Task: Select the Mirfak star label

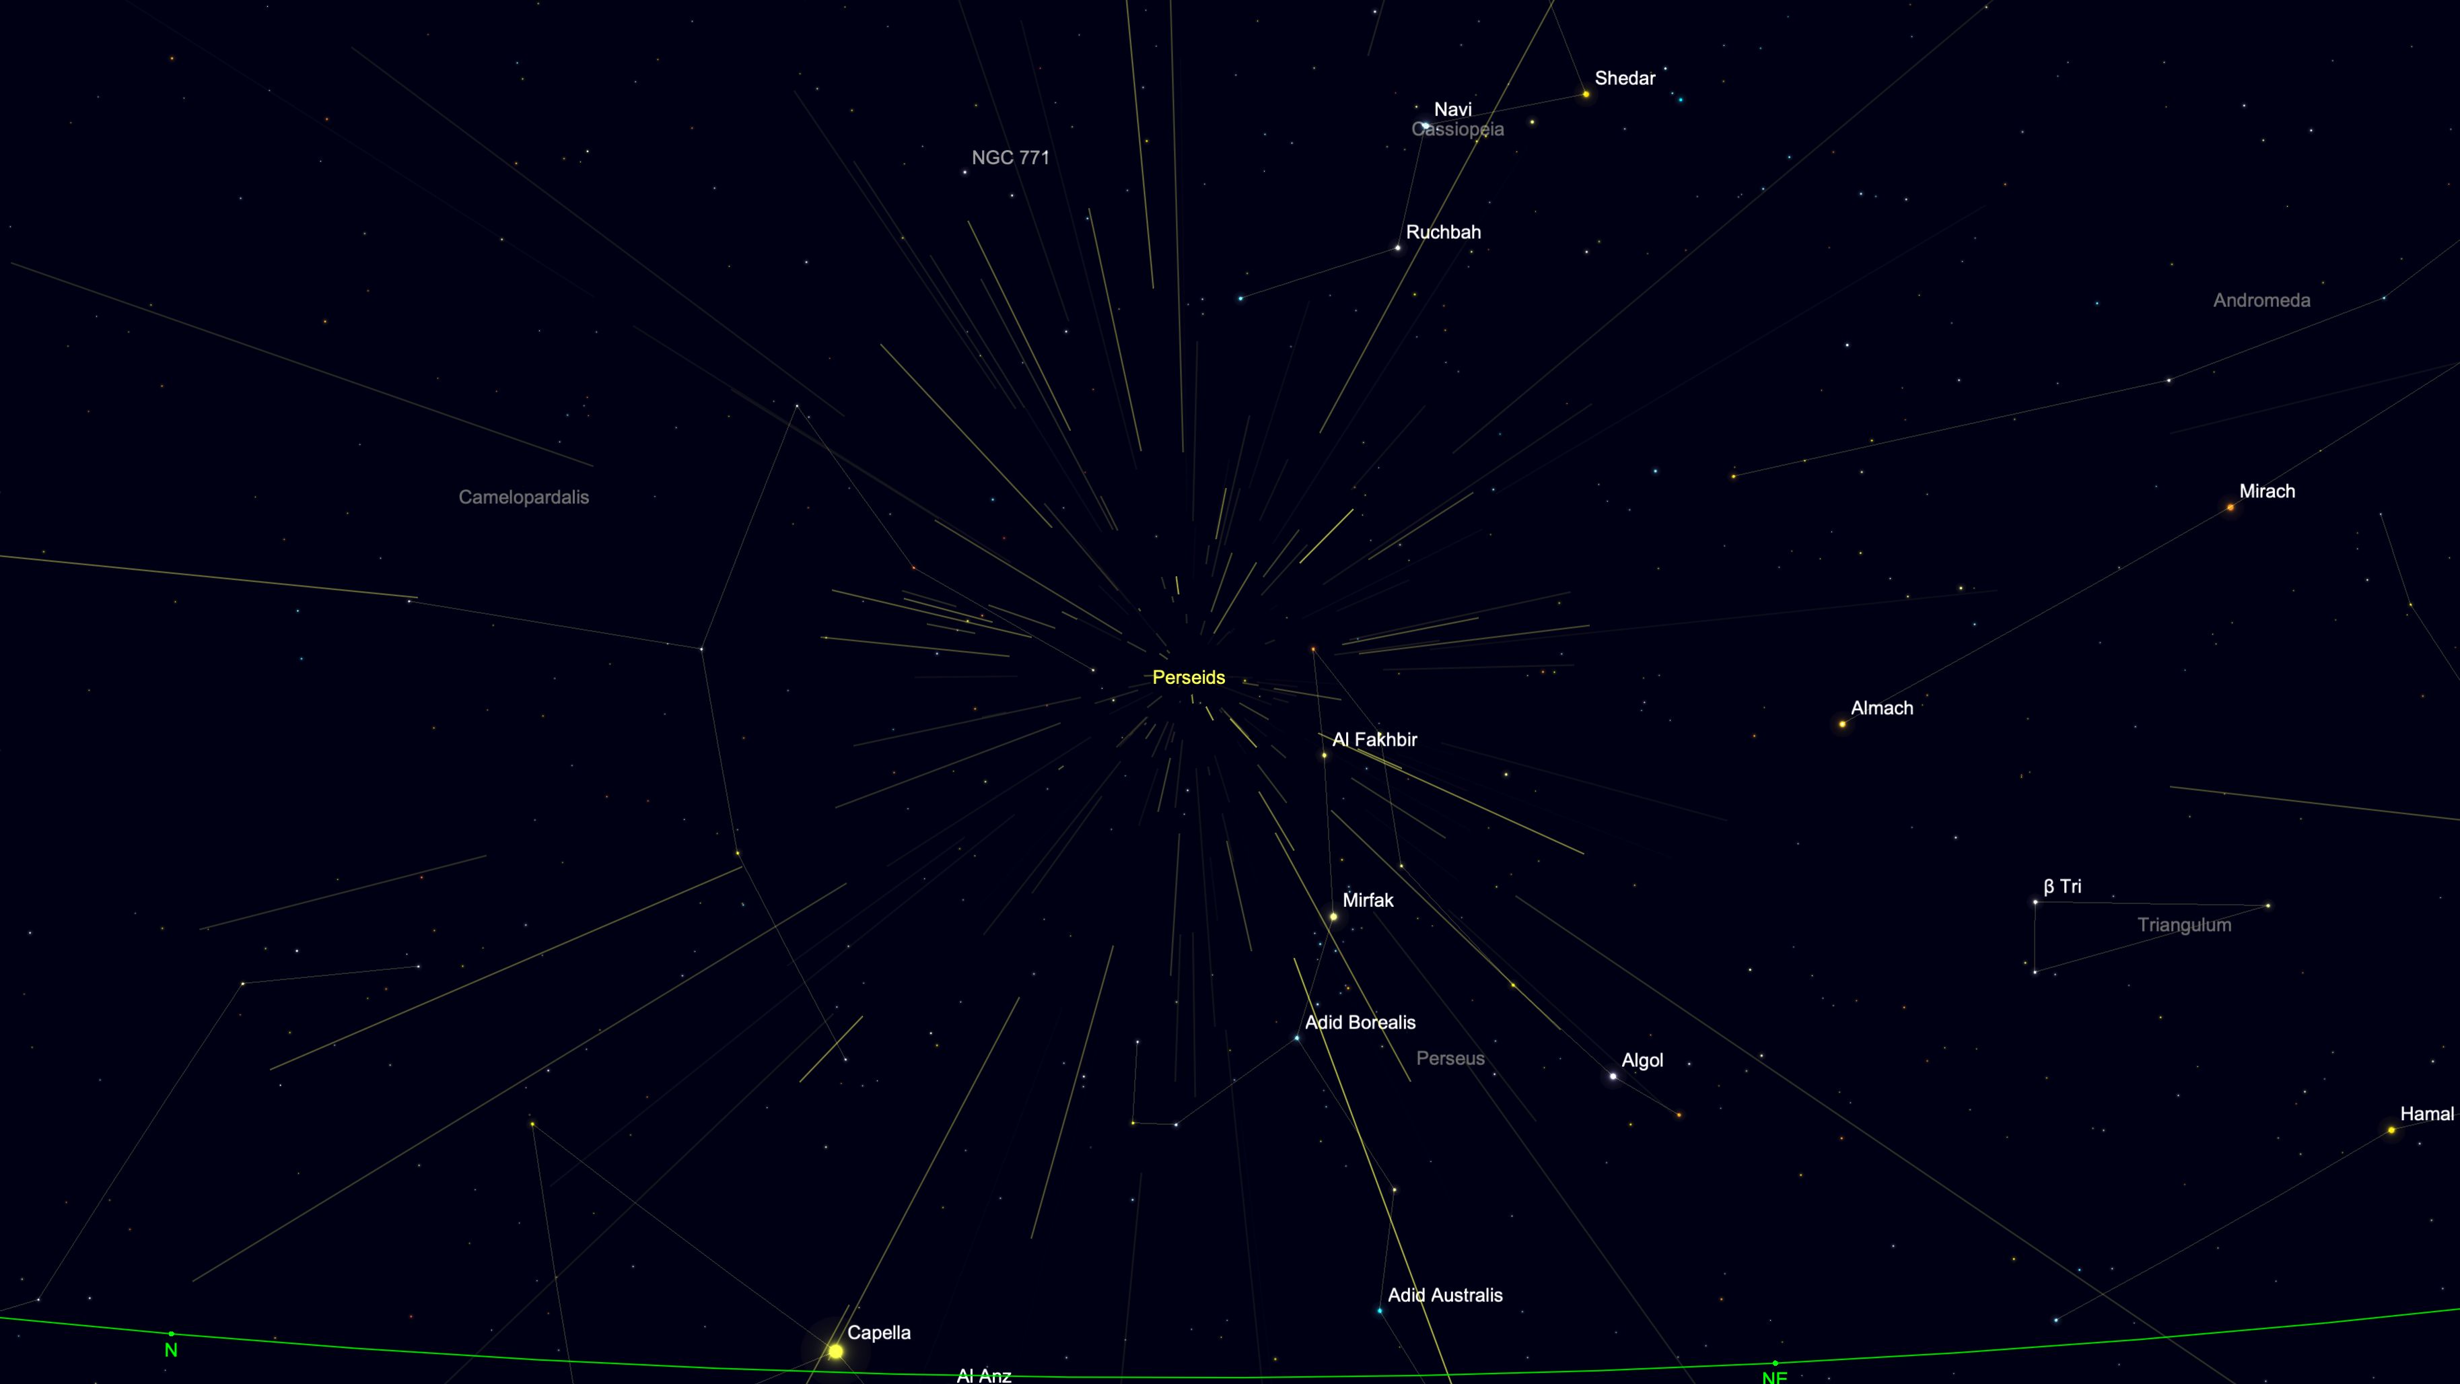Action: 1368,900
